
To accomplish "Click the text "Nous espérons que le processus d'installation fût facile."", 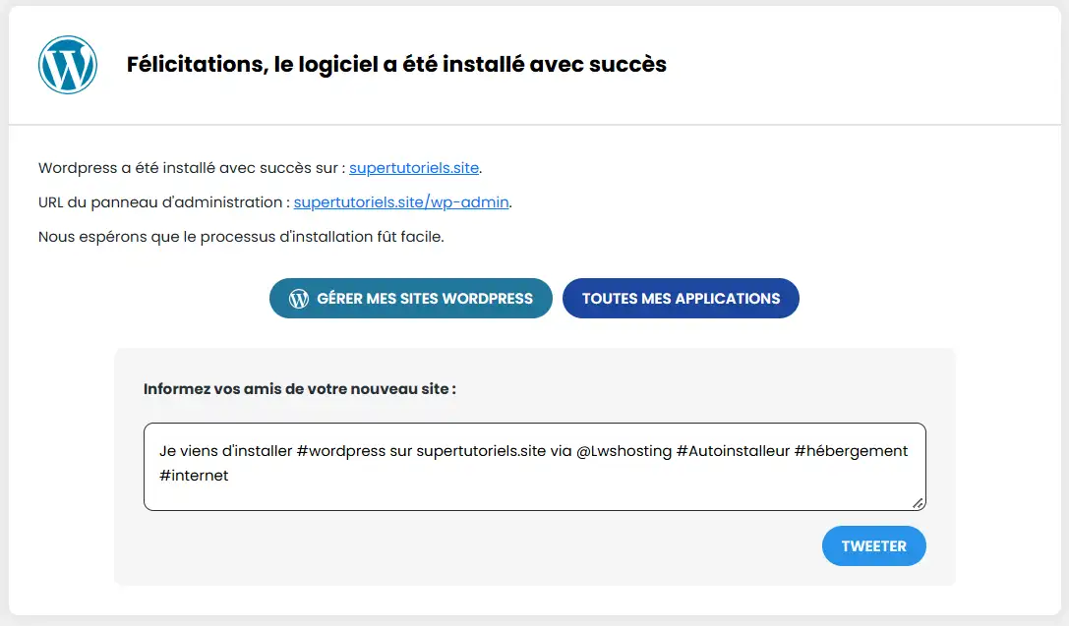I will click(x=241, y=237).
